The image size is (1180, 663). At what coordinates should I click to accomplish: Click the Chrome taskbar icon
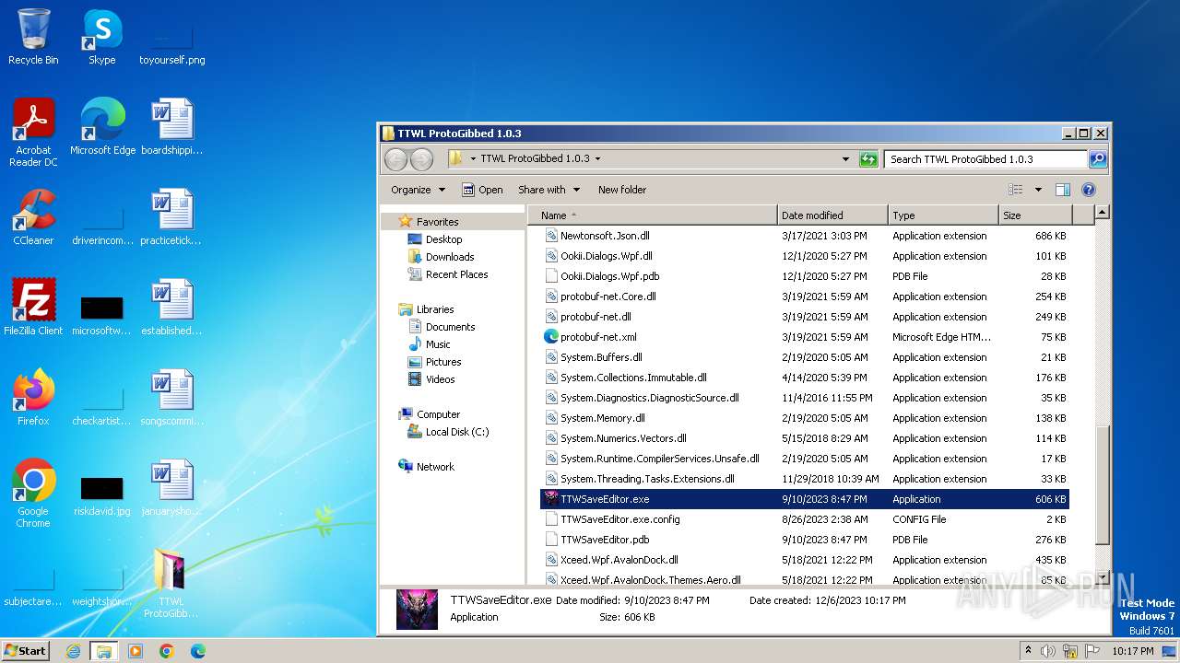click(167, 651)
